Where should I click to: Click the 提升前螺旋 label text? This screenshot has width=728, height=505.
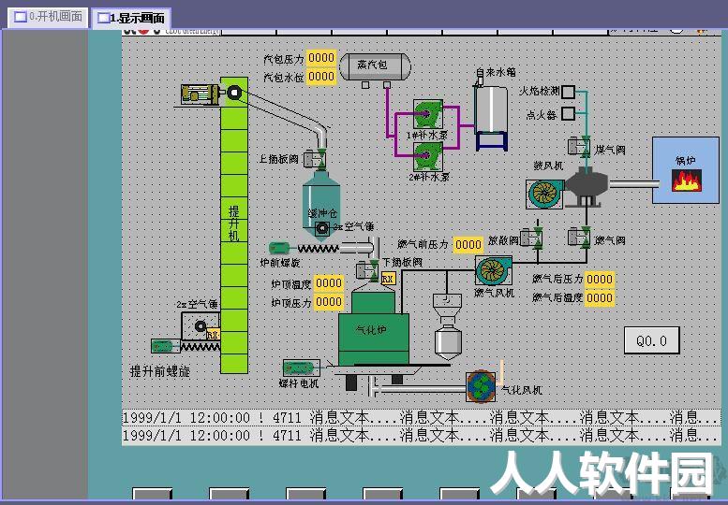160,371
